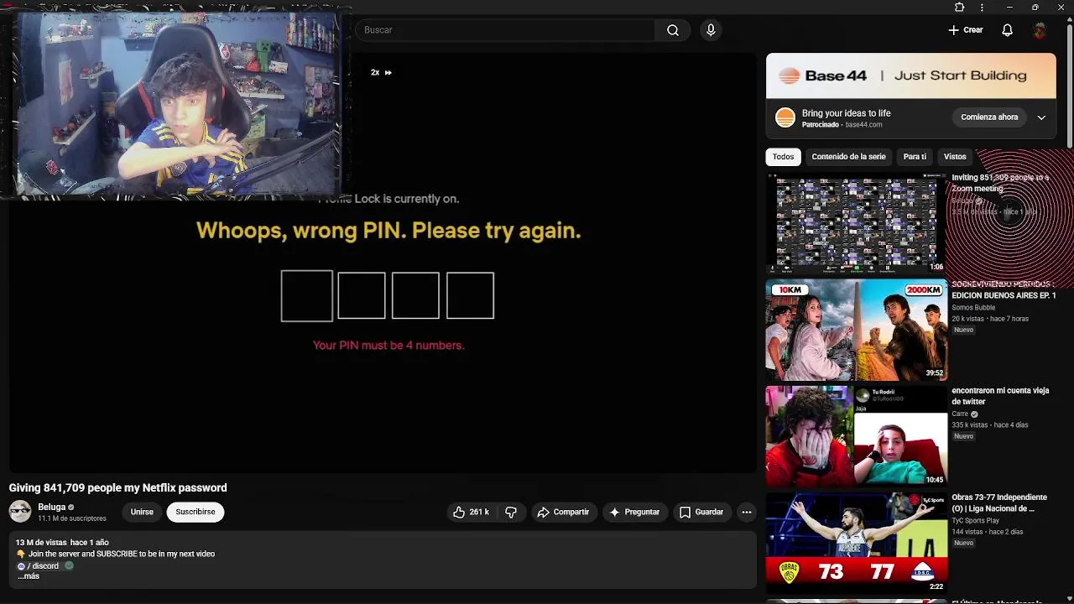The image size is (1074, 604).
Task: Click 'Bring your ideas to life' ad text
Action: 847,113
